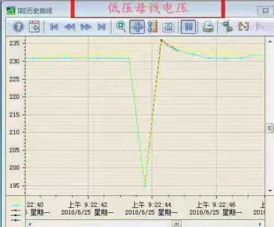Screen dimensions: 274x227
Task: Click the curve minimum point near 195
Action: point(145,186)
